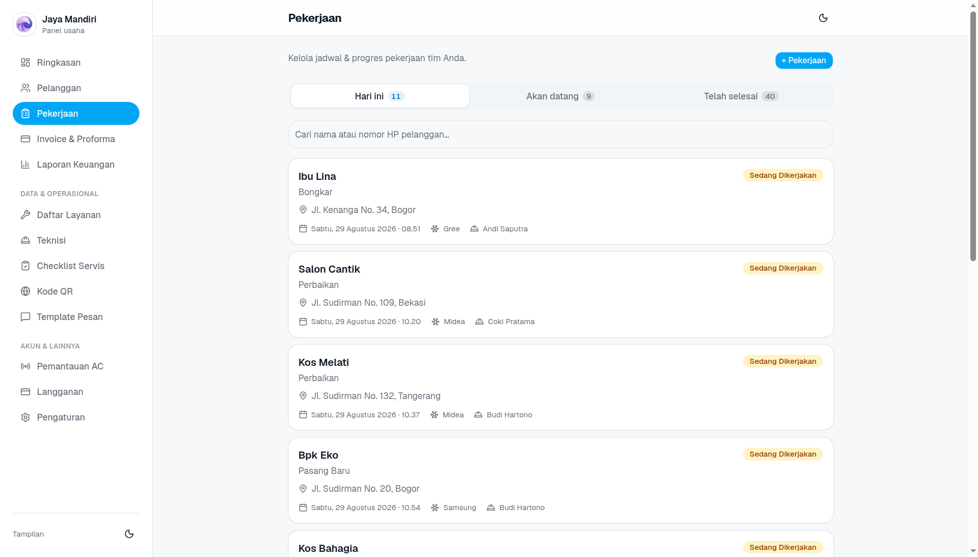Switch to the Akan datang tab
The height and width of the screenshot is (557, 978).
(560, 96)
